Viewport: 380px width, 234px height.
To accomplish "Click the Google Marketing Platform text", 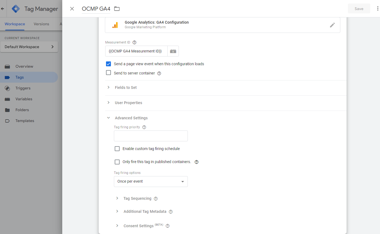I will pos(145,27).
